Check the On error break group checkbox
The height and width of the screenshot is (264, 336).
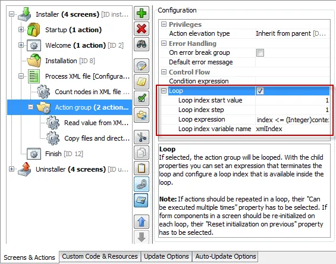pyautogui.click(x=260, y=52)
